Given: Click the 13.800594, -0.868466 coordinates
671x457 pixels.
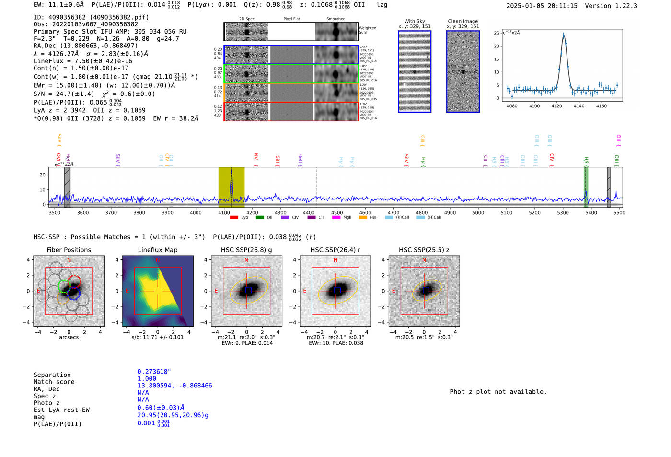Looking at the screenshot, I should point(174,386).
